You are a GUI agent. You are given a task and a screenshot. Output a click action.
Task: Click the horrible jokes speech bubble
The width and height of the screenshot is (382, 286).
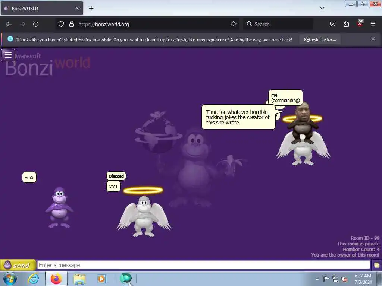tap(238, 117)
